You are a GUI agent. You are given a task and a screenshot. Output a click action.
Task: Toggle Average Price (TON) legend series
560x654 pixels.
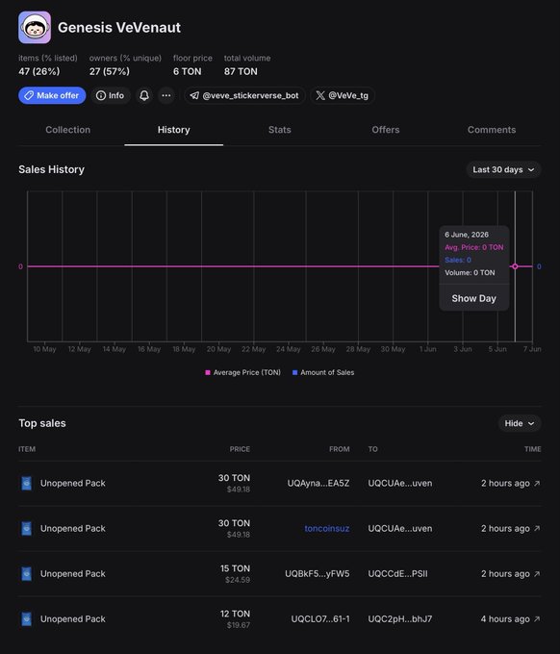pyautogui.click(x=242, y=372)
